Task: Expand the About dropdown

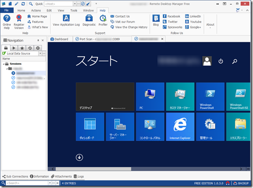Action: pyautogui.click(x=210, y=25)
